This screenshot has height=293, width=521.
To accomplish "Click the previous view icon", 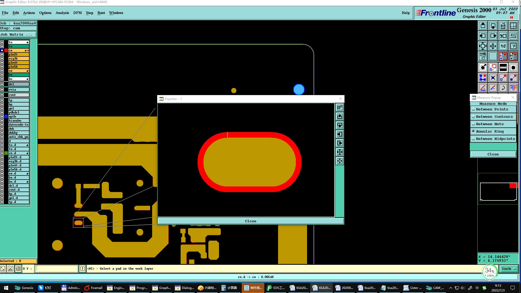I will tap(503, 36).
